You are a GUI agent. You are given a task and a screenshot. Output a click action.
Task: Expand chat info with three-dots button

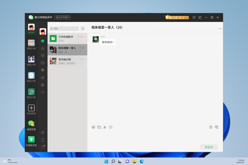(x=220, y=29)
